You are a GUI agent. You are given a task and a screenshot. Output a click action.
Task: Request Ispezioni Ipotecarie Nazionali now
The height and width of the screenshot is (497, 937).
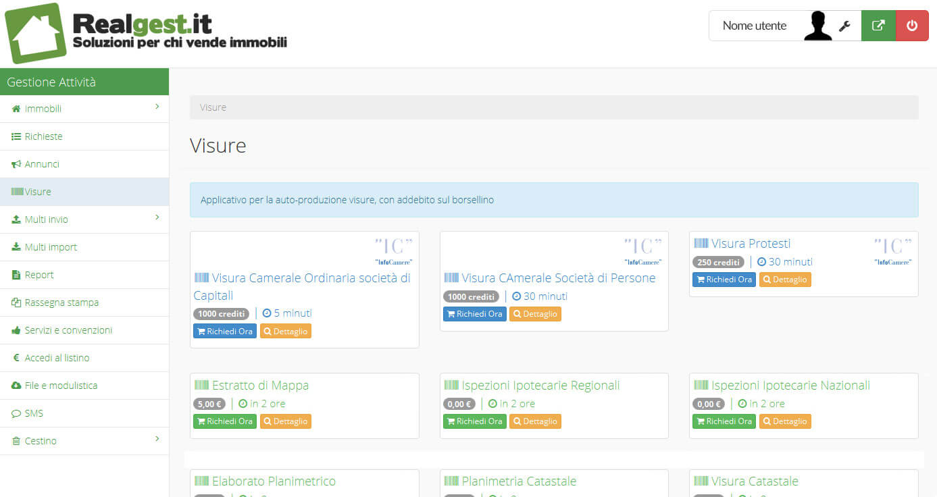click(724, 421)
